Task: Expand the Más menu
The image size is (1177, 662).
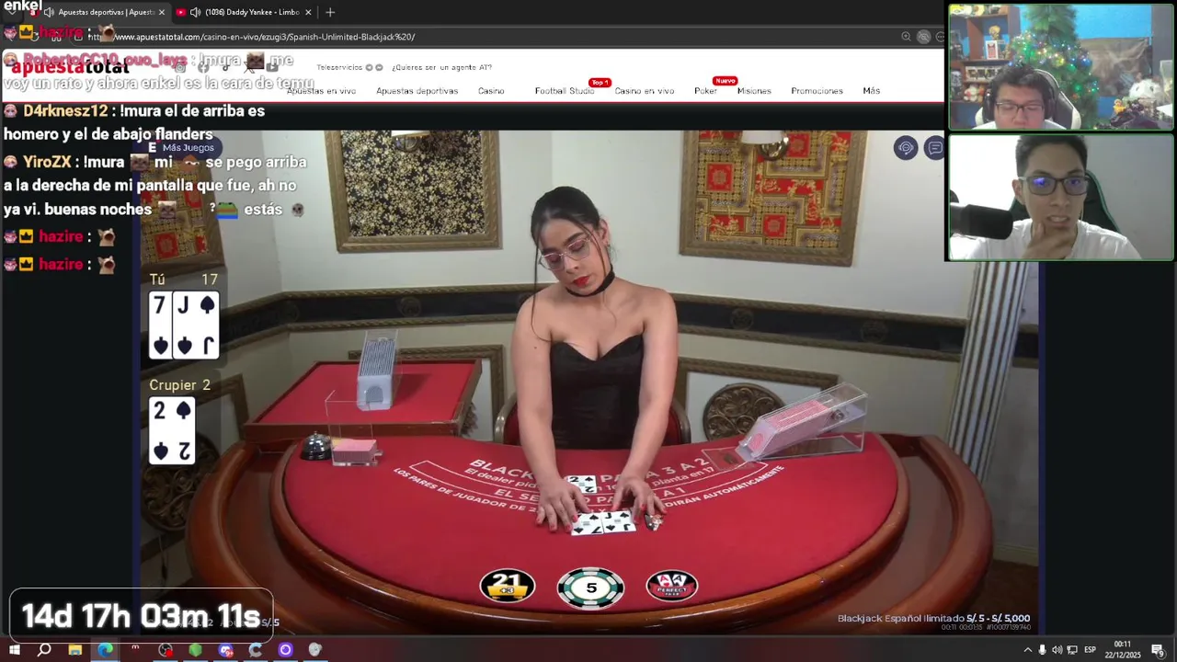Action: (871, 91)
